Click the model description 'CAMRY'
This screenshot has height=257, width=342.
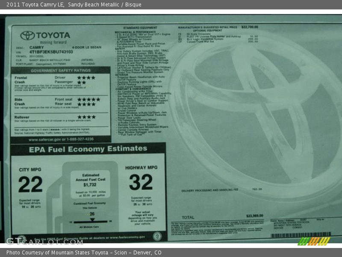point(37,48)
